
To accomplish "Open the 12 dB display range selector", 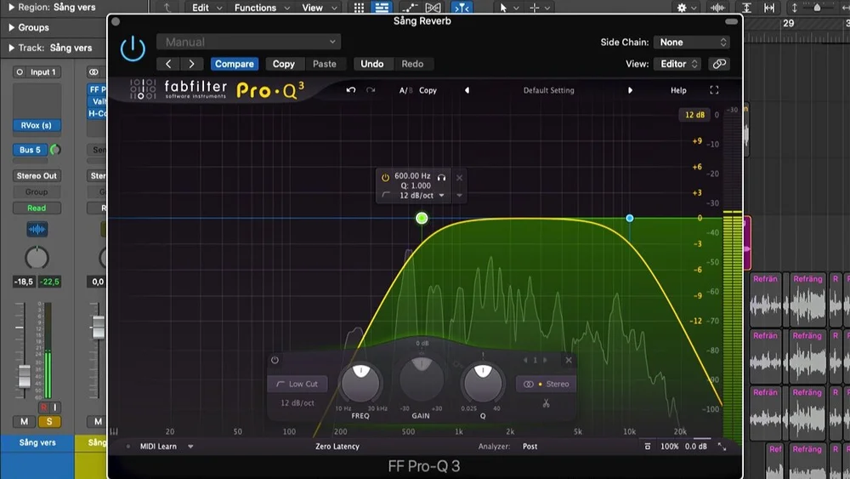I will coord(694,115).
